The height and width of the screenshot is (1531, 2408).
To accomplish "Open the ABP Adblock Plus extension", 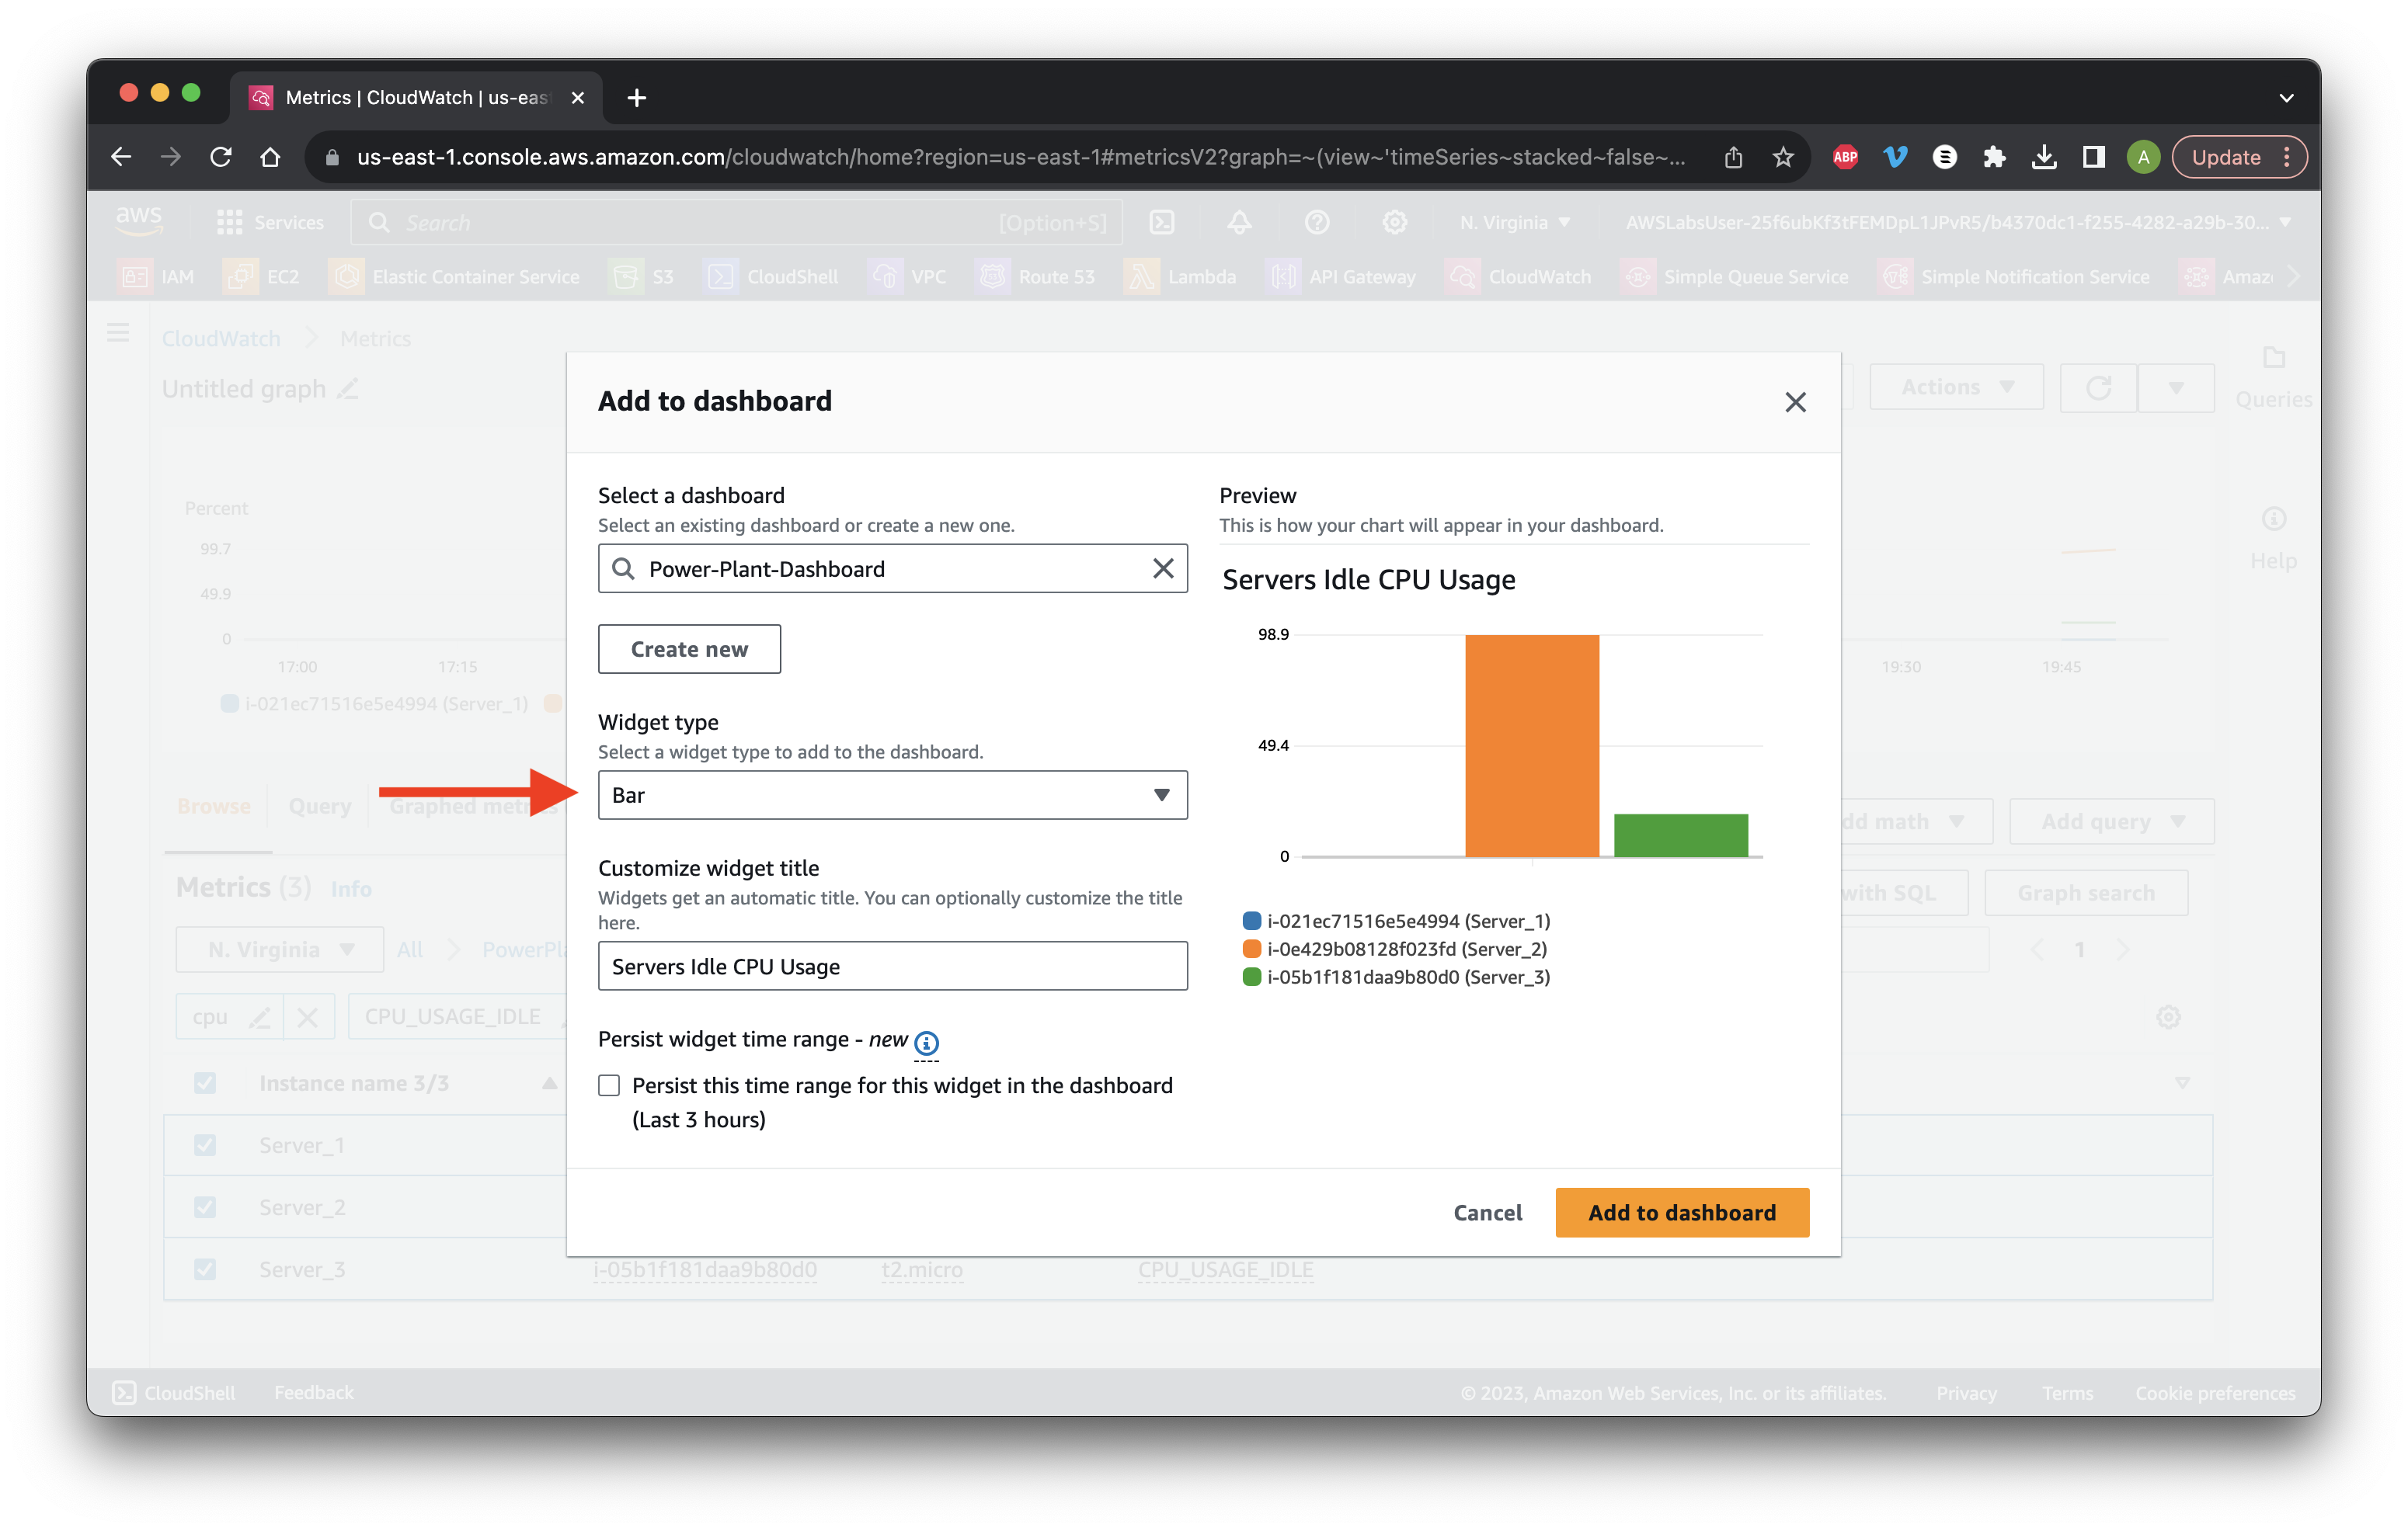I will [x=1845, y=157].
